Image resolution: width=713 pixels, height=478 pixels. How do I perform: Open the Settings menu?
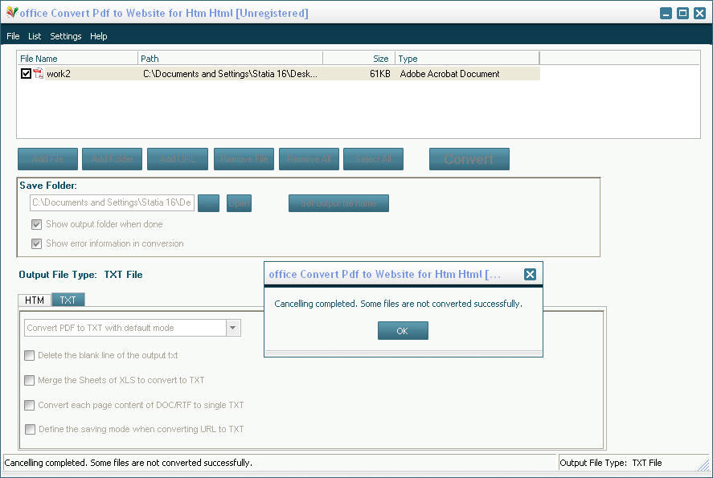point(66,36)
